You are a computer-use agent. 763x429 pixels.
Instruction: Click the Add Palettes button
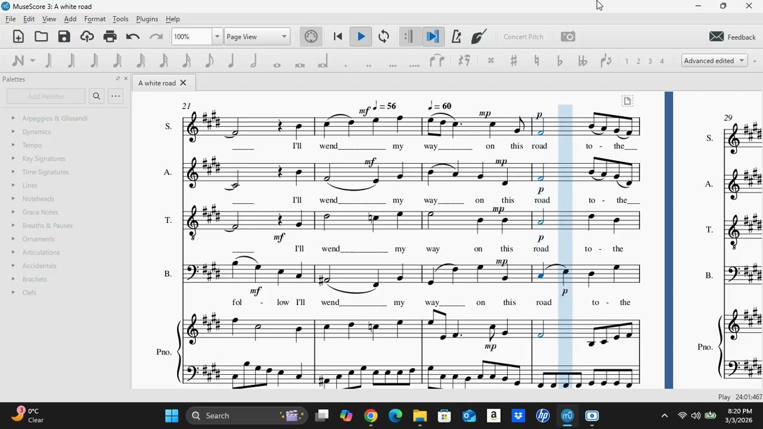coord(46,96)
